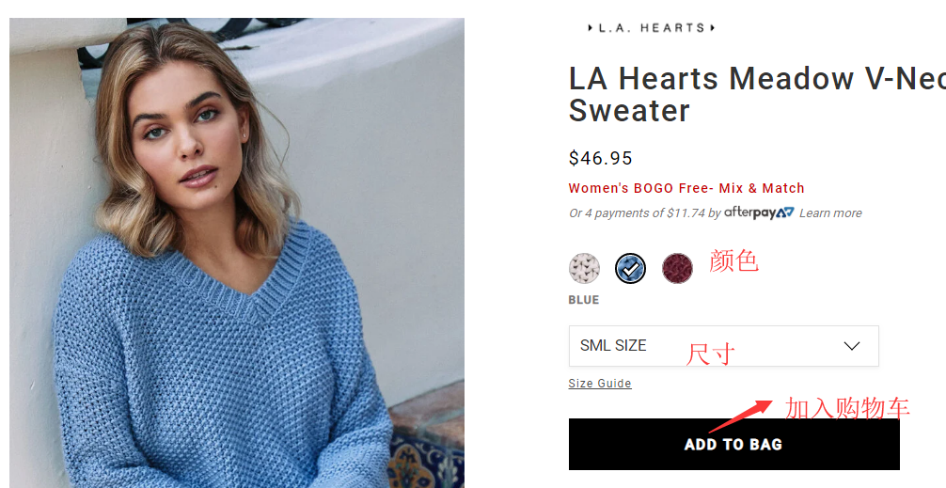Click the BLUE color name label
Screen dimensions: 946x488
coord(583,300)
